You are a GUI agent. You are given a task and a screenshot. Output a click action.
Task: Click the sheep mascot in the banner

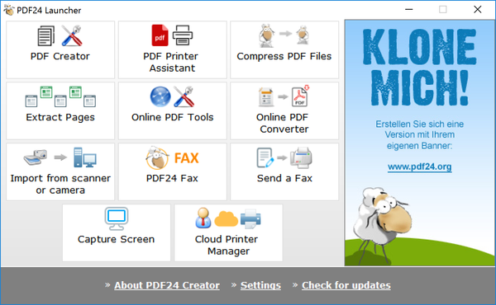(384, 221)
